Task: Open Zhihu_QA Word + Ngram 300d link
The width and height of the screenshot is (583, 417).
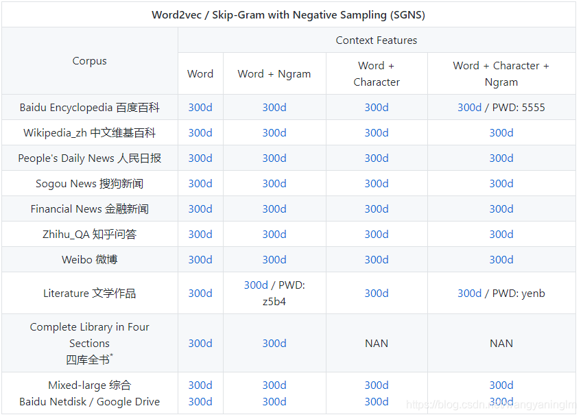Action: (274, 234)
